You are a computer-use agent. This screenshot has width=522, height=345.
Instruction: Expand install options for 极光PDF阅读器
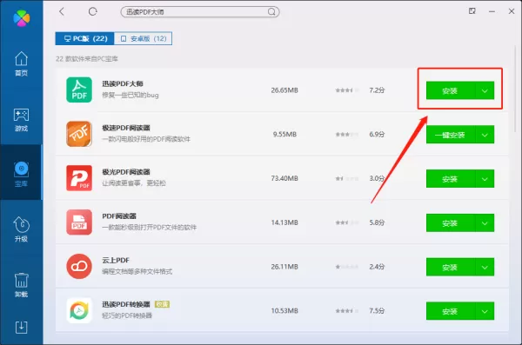click(x=485, y=179)
